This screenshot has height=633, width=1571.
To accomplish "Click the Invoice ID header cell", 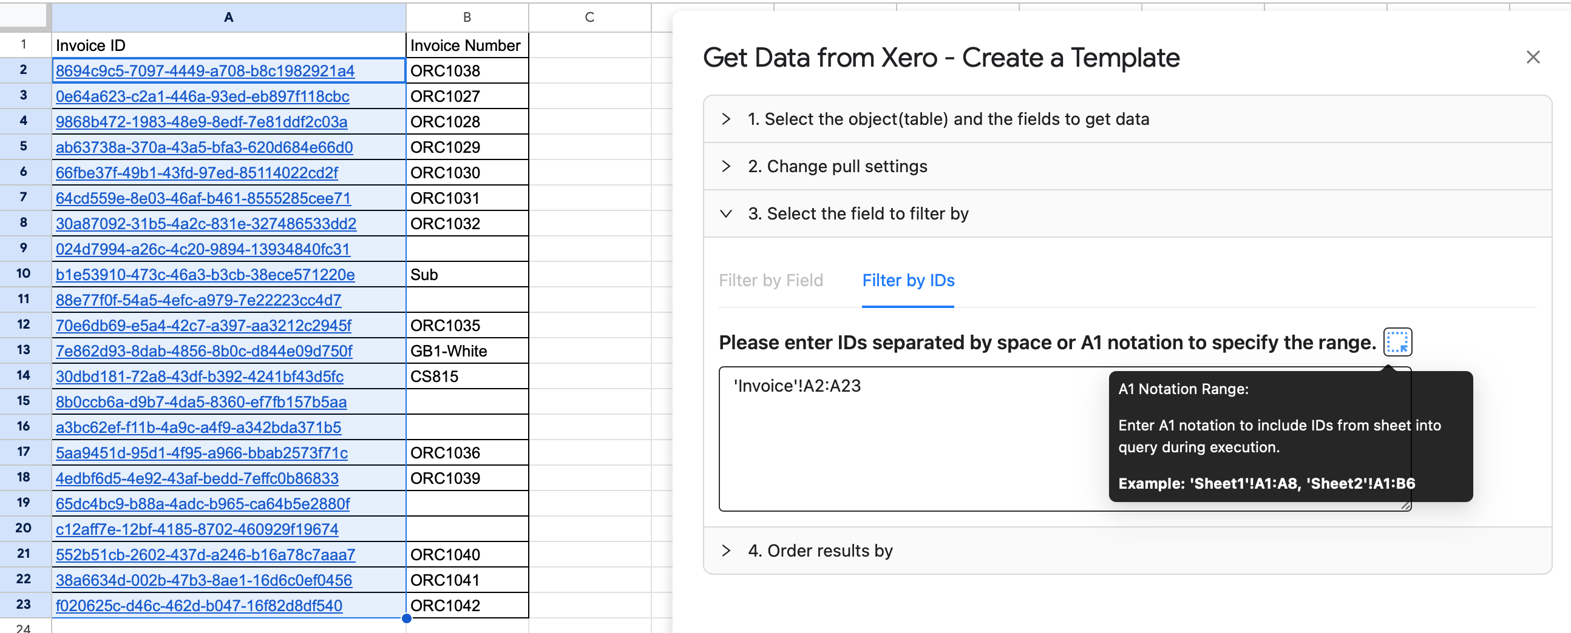I will [229, 45].
